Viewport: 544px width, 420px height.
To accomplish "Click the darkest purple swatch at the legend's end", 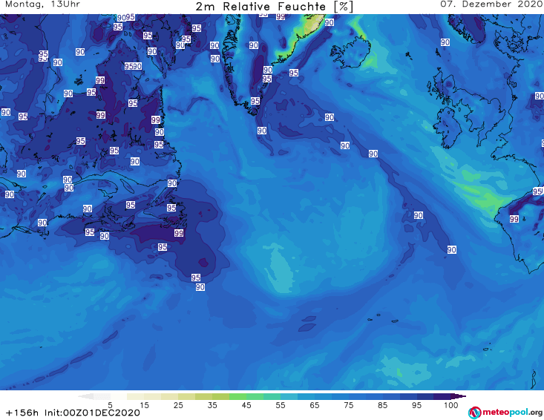I will point(459,396).
